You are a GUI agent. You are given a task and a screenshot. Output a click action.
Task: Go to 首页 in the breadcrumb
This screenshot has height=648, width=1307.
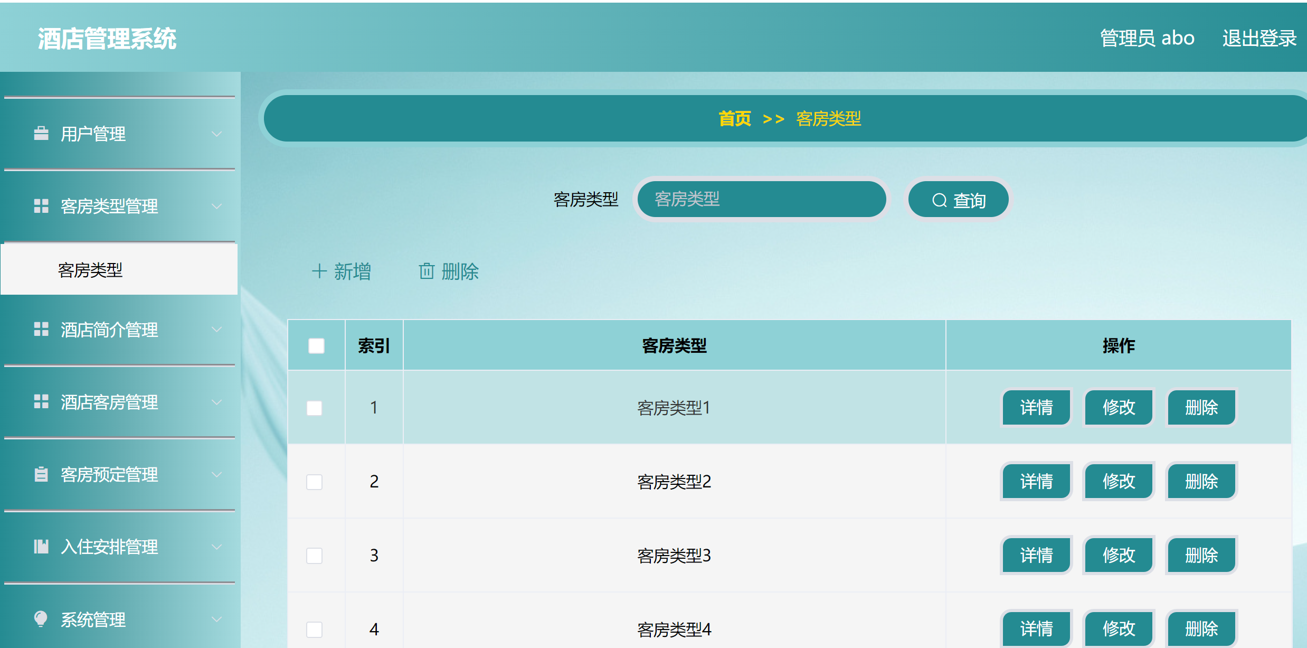(x=734, y=119)
